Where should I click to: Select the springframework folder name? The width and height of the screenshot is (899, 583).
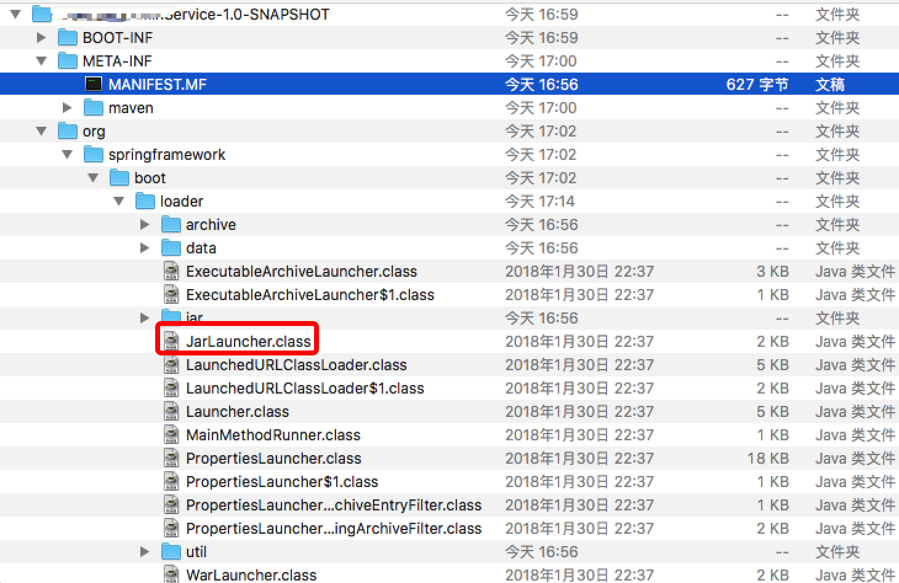coord(167,155)
